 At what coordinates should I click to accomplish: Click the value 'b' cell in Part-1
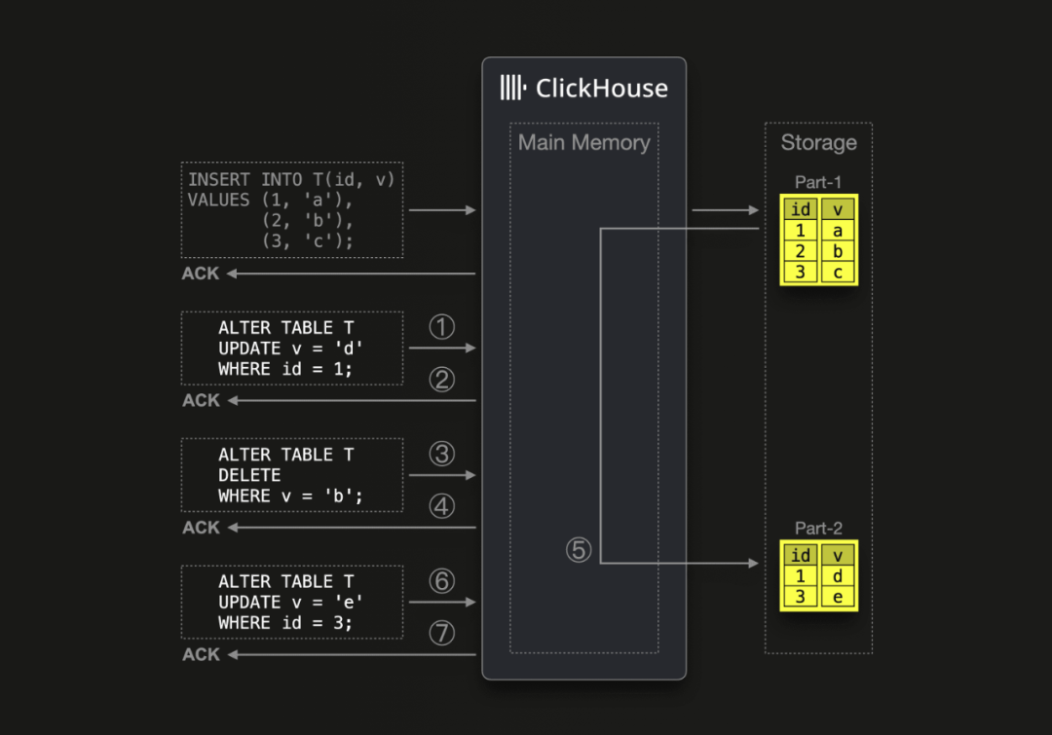point(838,250)
